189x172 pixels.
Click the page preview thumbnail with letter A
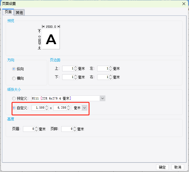(x=51, y=39)
